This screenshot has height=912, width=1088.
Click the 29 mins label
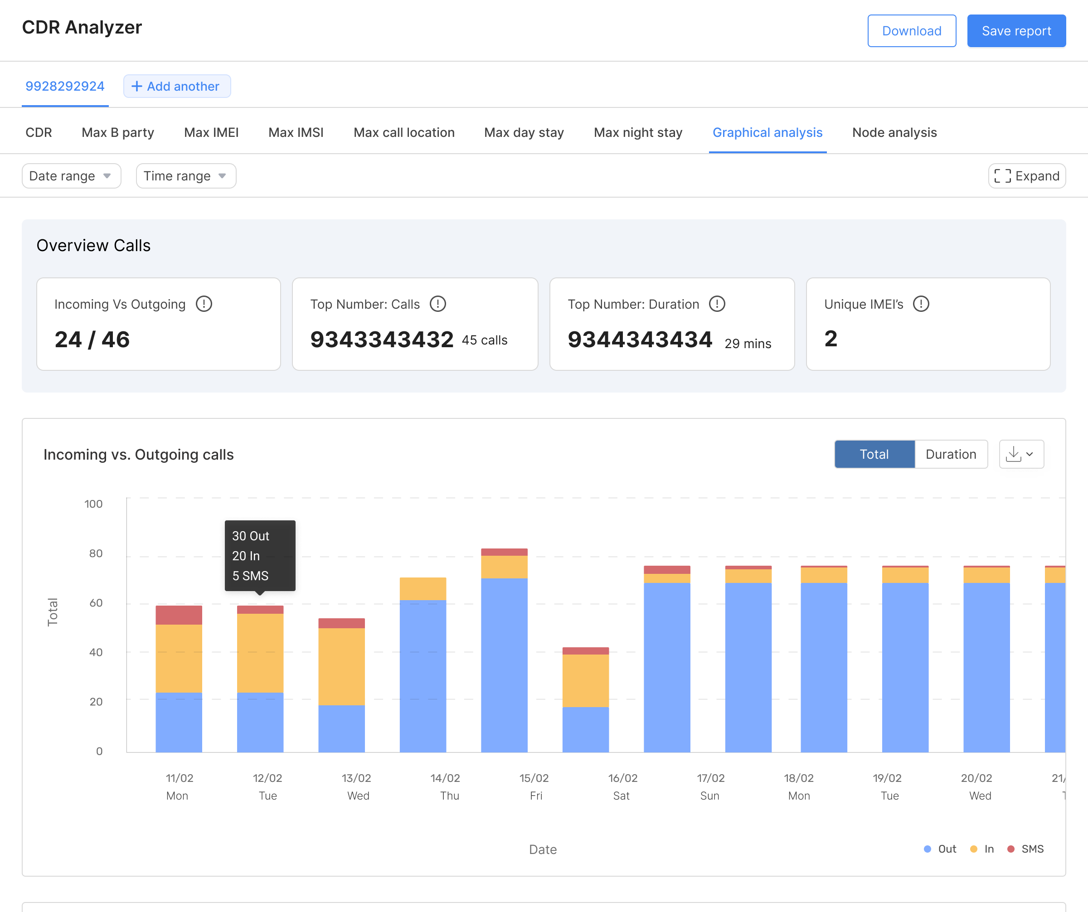pyautogui.click(x=748, y=343)
